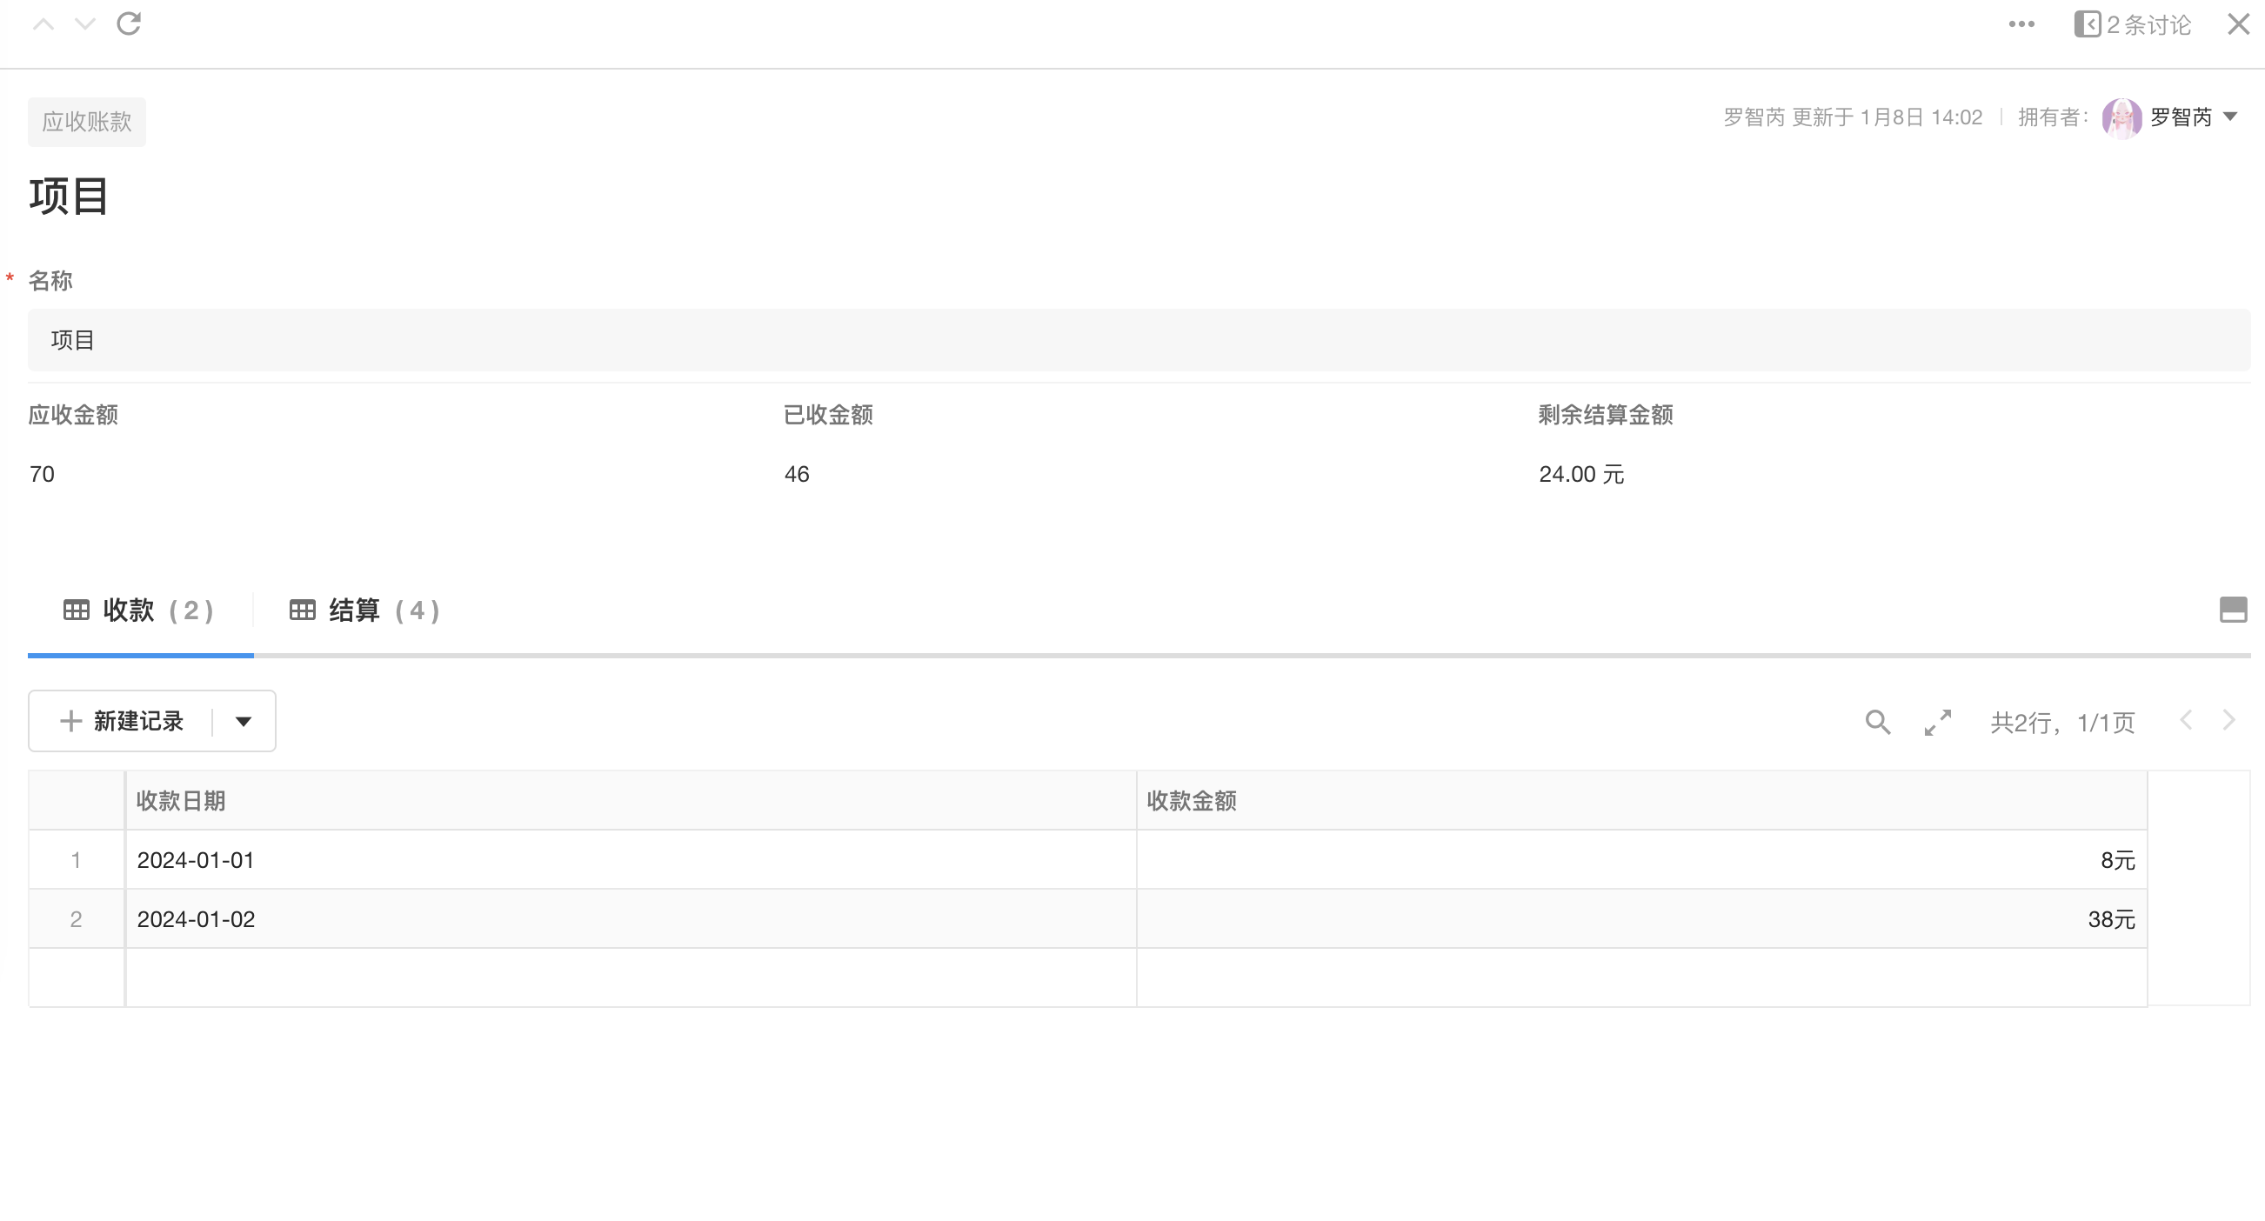Open the more options ellipsis menu
The width and height of the screenshot is (2265, 1221).
coord(2021,24)
